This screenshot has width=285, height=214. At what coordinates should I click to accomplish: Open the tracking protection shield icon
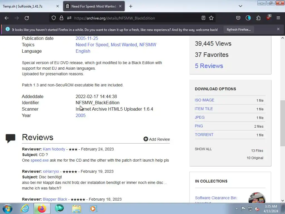point(54,18)
